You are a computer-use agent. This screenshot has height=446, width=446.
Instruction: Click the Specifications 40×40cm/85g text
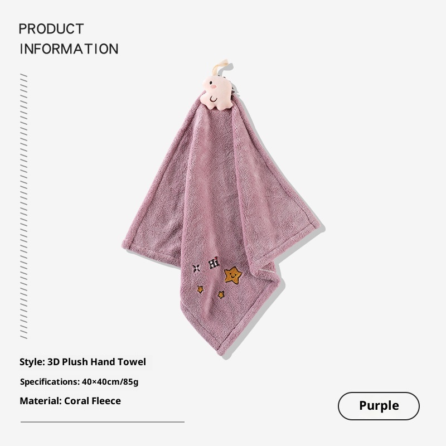[79, 381]
